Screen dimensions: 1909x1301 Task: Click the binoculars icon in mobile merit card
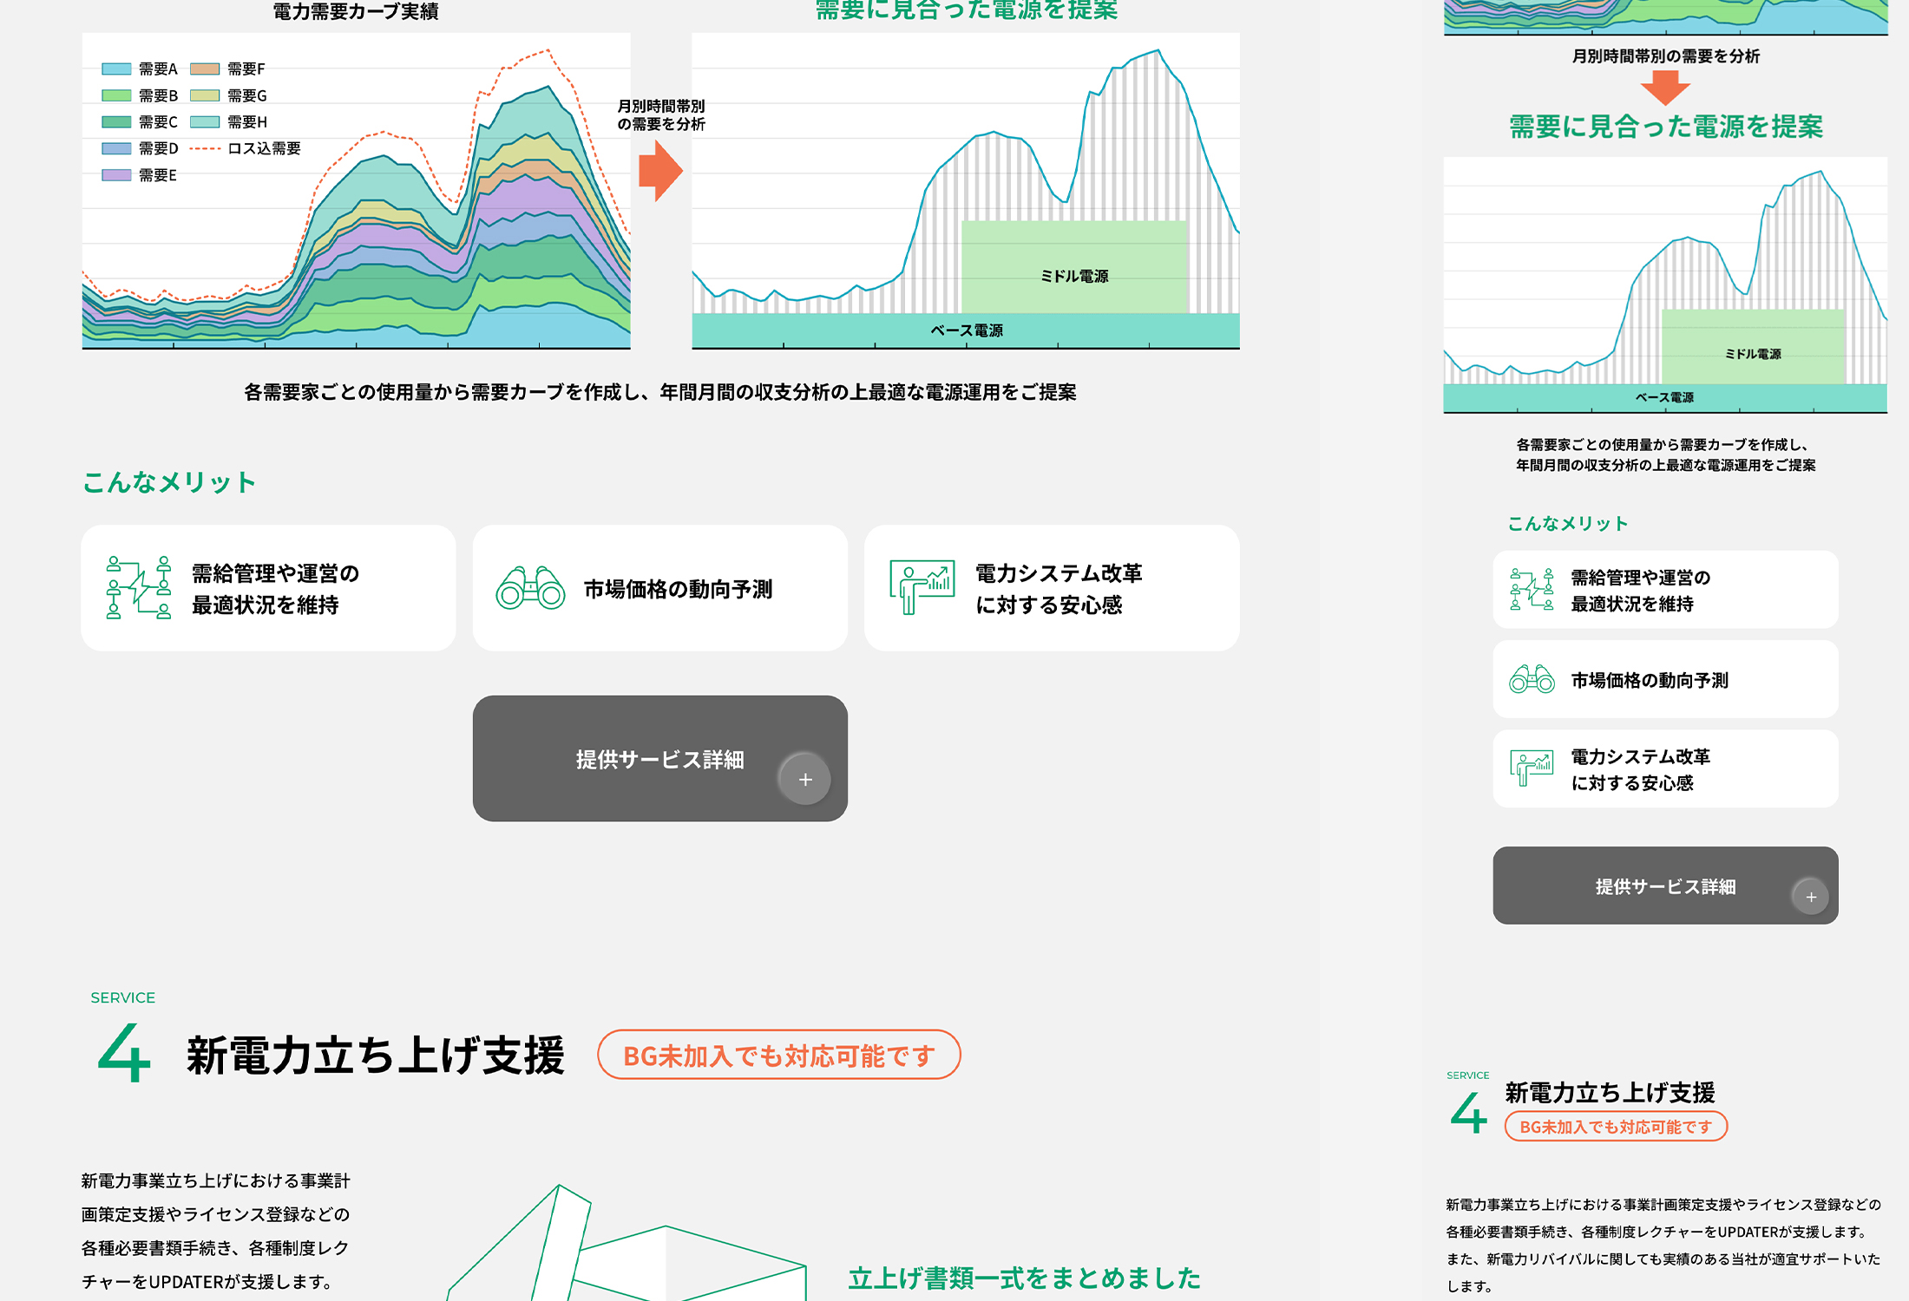(x=1532, y=679)
